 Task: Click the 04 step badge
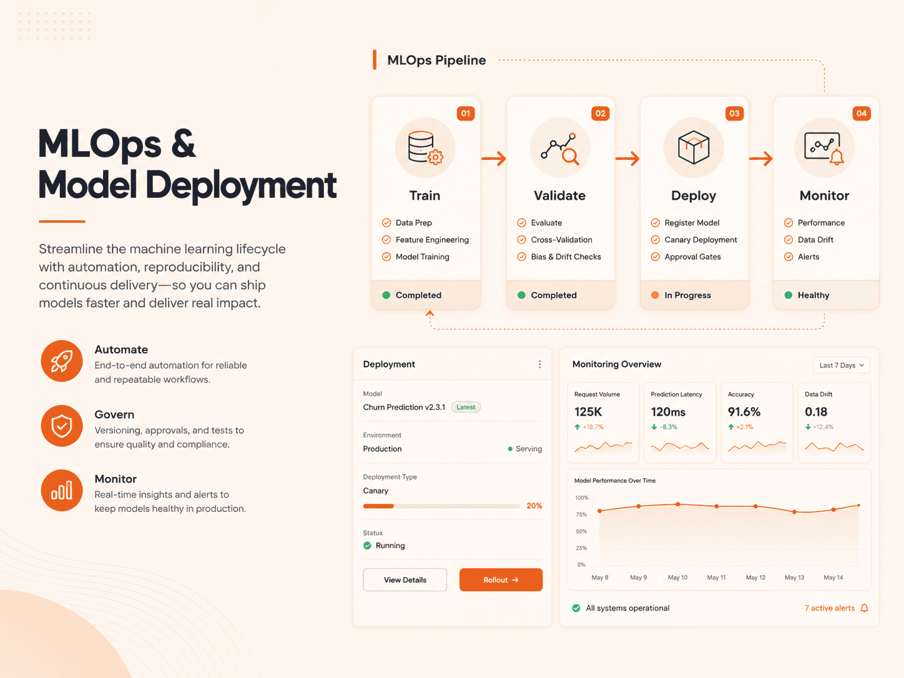click(x=862, y=113)
